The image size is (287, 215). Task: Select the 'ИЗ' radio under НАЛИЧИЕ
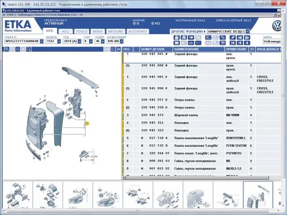(152, 23)
